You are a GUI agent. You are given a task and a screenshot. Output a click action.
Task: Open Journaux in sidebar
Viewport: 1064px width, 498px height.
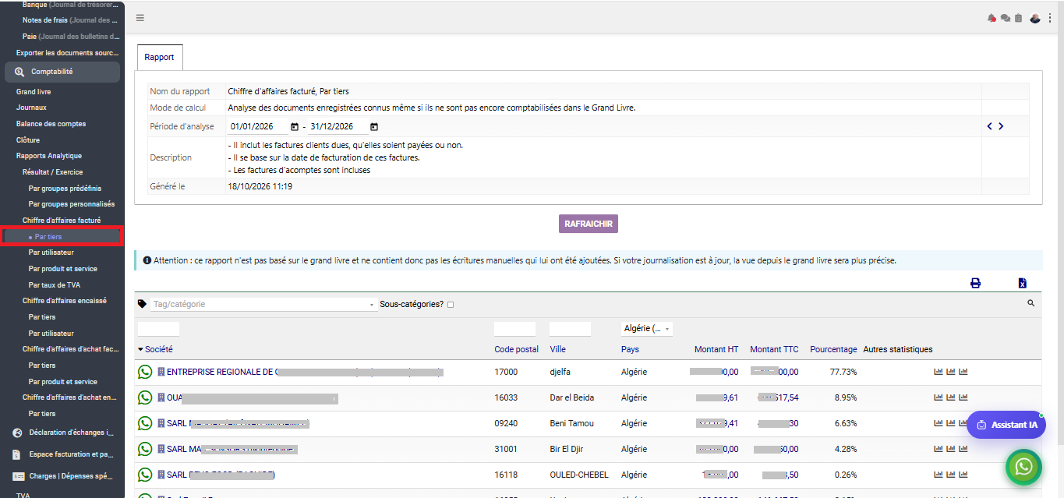pos(31,108)
